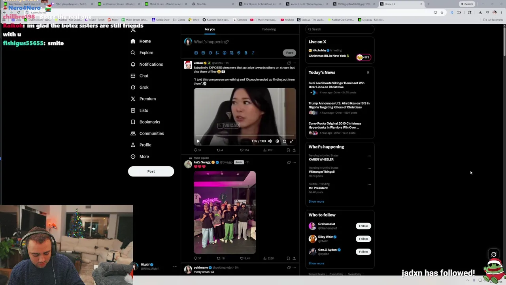Screen dimensions: 506x285
Task: Open Communities in the sidebar
Action: pyautogui.click(x=147, y=133)
